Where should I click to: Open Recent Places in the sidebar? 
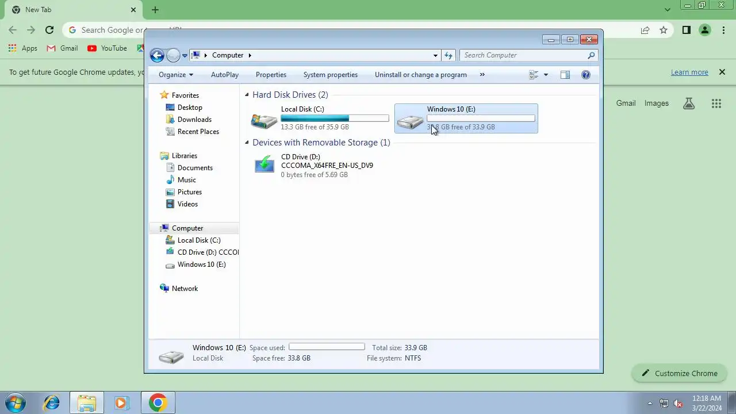coord(198,132)
